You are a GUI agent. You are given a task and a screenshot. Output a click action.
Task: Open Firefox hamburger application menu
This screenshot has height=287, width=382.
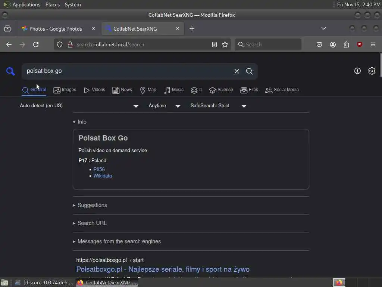point(373,44)
